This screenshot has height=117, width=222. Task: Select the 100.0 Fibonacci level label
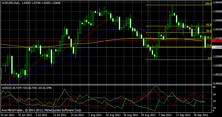pos(208,4)
